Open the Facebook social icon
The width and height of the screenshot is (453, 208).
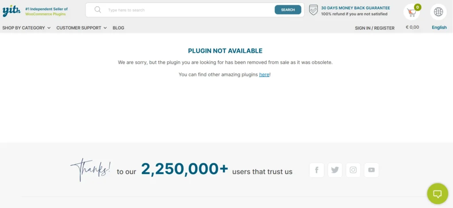[x=317, y=170]
